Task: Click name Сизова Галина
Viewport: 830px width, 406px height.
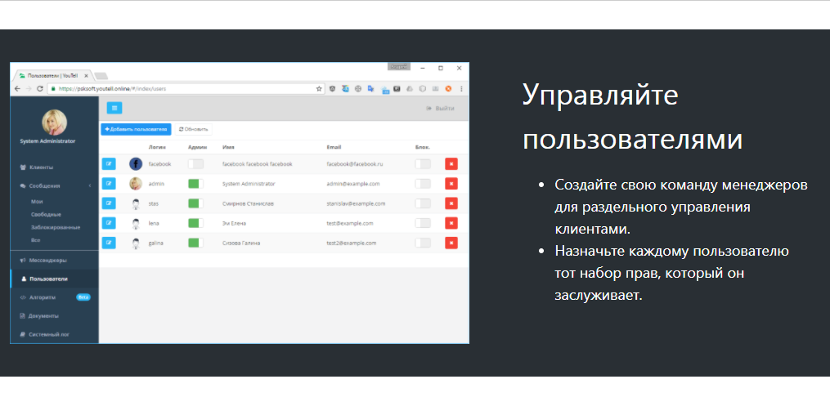Action: pyautogui.click(x=241, y=243)
